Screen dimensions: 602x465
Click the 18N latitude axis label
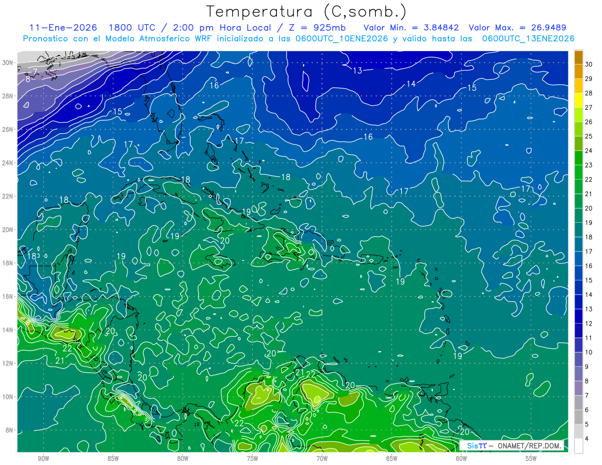(9, 263)
